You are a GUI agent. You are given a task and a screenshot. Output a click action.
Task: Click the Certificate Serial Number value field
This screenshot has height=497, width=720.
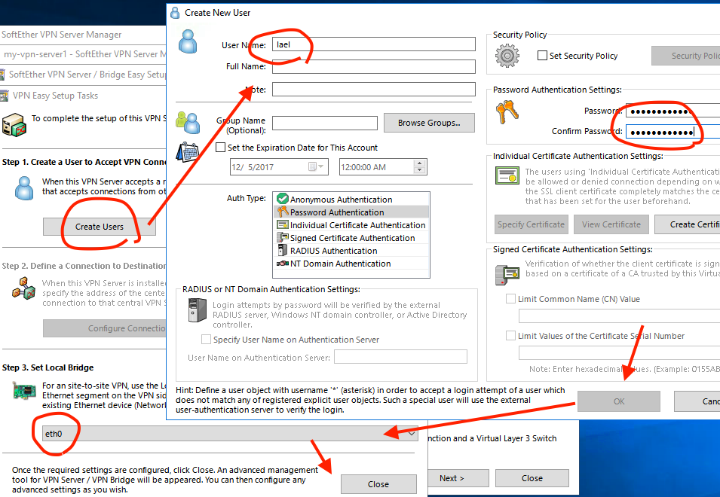[x=620, y=353]
